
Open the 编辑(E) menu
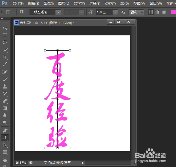point(34,4)
